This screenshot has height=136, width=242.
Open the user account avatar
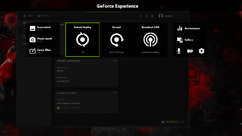161,16
